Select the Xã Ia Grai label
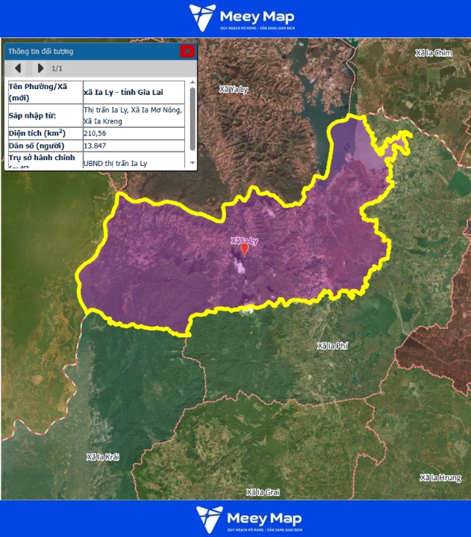471x537 pixels. click(263, 492)
